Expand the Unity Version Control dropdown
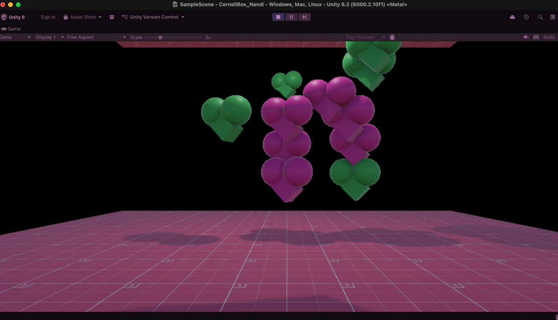This screenshot has height=320, width=558. point(153,17)
